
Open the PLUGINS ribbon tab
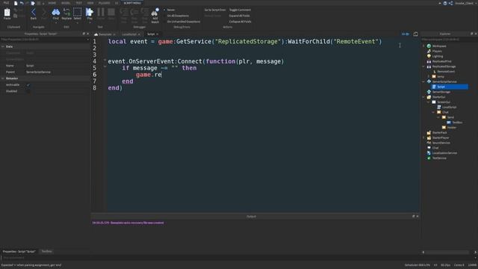pyautogui.click(x=105, y=3)
